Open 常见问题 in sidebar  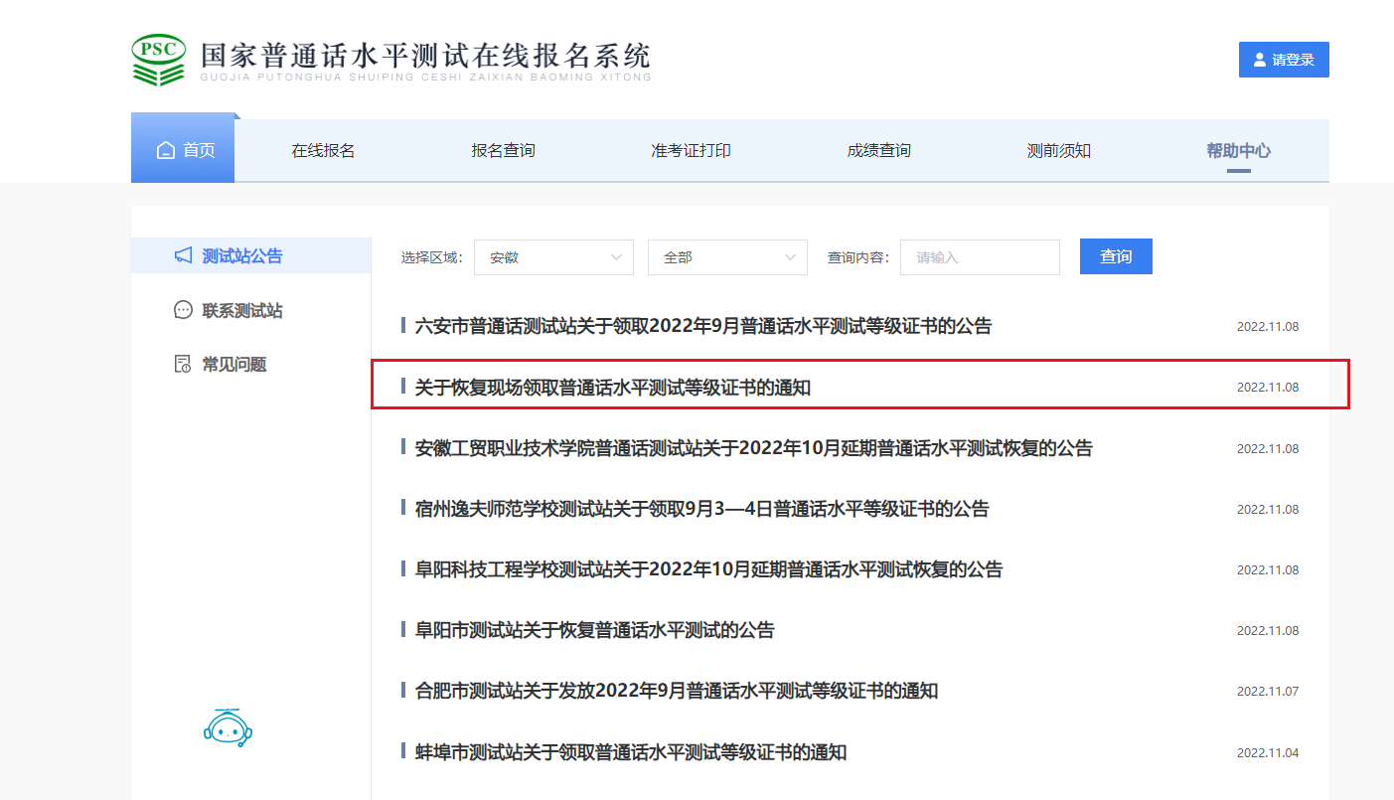pos(234,365)
